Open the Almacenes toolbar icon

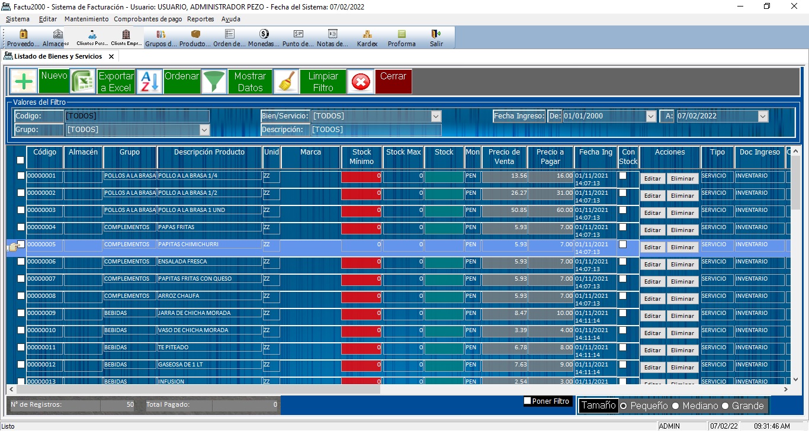[57, 38]
